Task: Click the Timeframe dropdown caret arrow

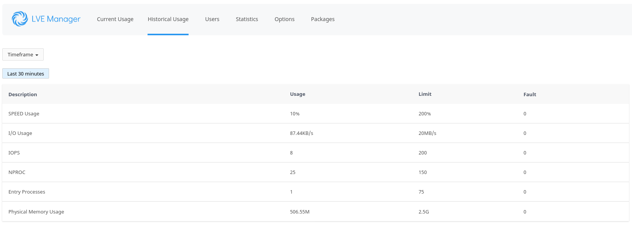Action: coord(37,55)
